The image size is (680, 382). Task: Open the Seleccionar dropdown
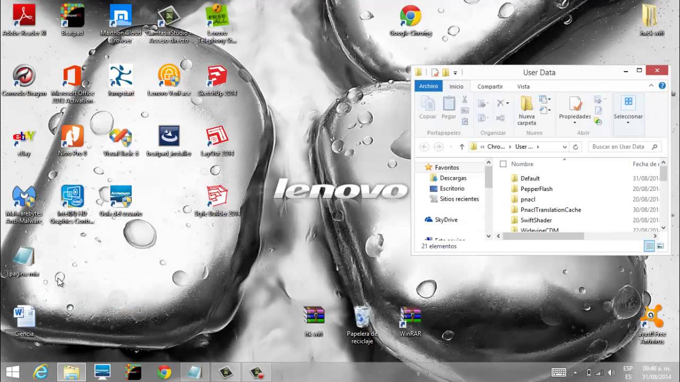point(628,111)
